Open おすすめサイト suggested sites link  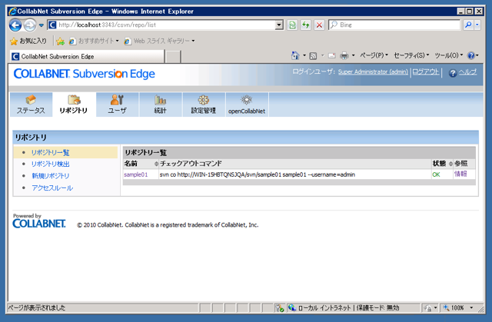point(94,41)
